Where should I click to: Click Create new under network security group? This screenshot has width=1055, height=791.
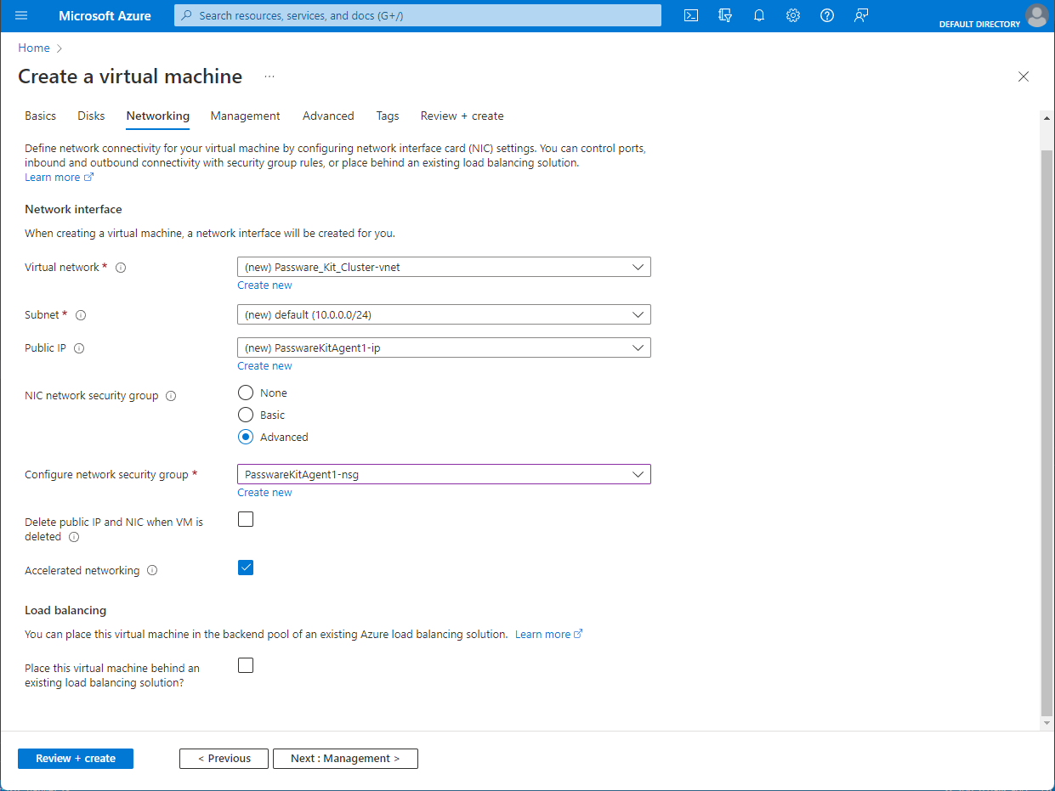click(264, 493)
